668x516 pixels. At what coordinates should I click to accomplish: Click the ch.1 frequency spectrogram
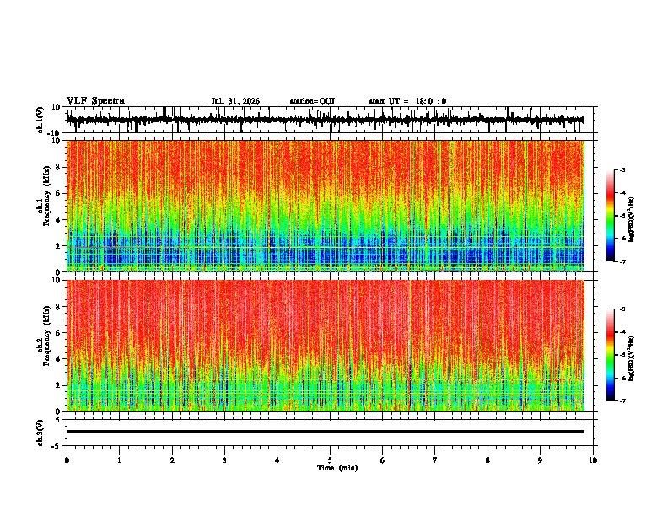tap(326, 206)
